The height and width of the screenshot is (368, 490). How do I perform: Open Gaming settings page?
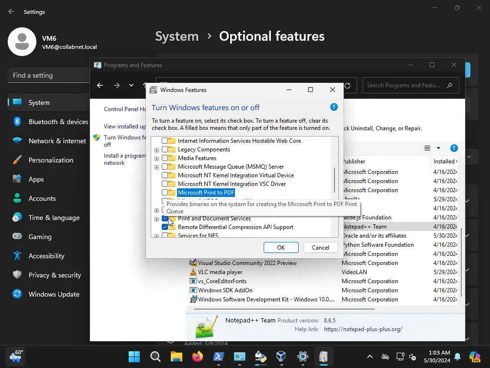tap(49, 237)
